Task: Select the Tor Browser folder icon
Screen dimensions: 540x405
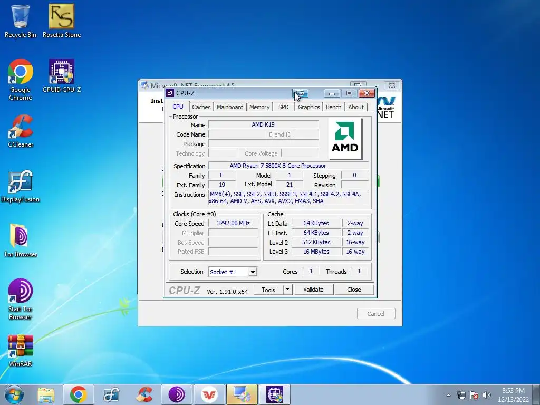Action: coord(21,240)
